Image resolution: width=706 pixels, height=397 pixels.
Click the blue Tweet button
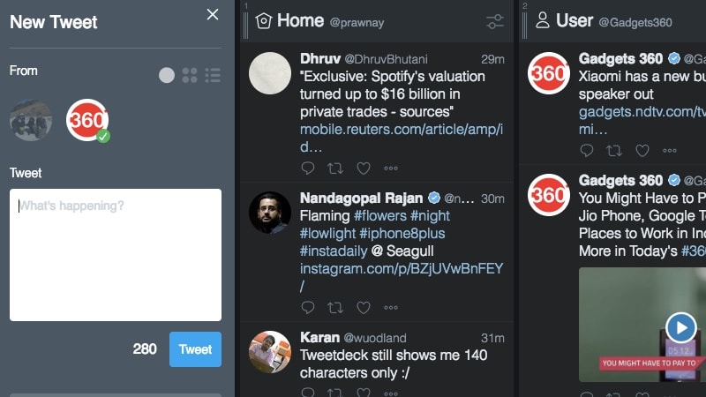coord(195,349)
